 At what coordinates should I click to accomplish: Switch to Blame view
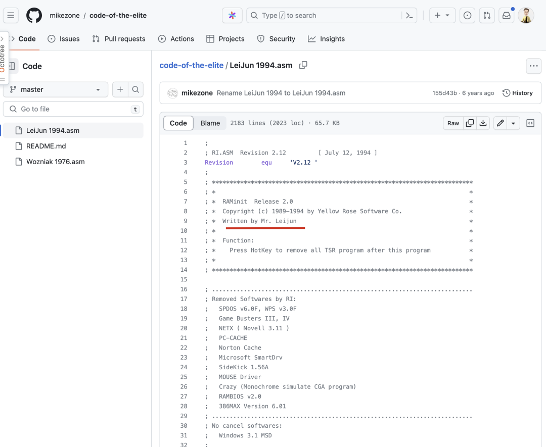[210, 123]
